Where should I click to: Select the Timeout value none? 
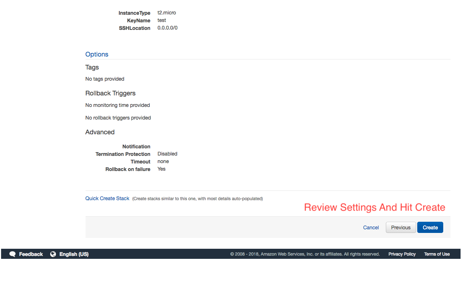(163, 161)
